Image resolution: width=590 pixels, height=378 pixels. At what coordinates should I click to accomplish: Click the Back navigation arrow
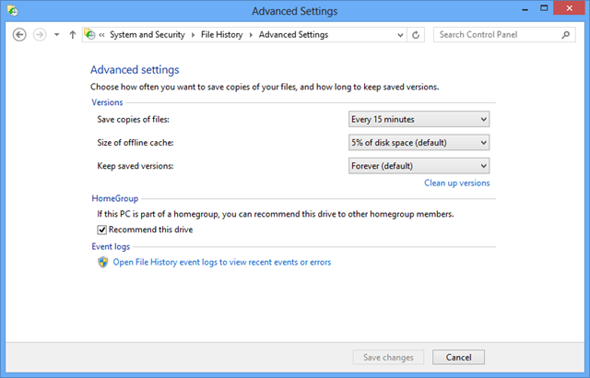(x=19, y=35)
